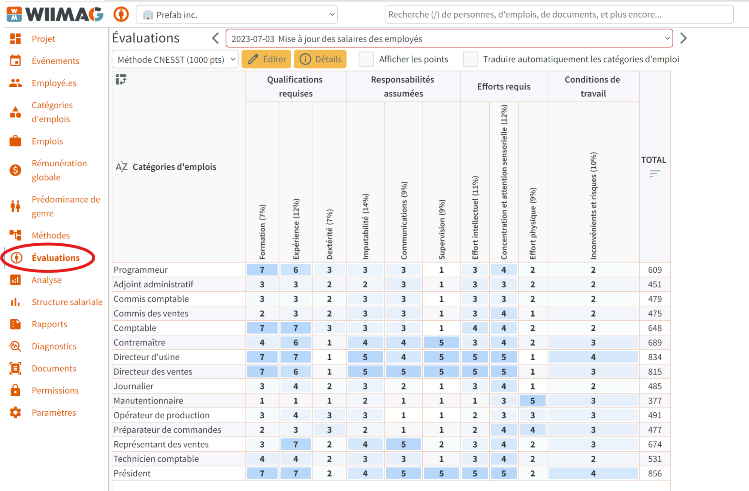Sort by TOTAL using the filter-lines icon
749x491 pixels.
tap(655, 173)
